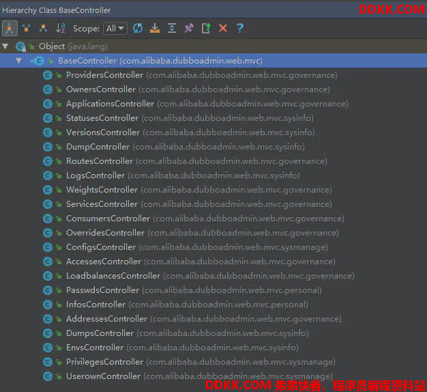Click the class icon next to LogsController
This screenshot has width=427, height=392.
[48, 176]
